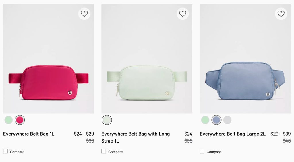Click heart icon on Long Strap bag
Viewport: 294px width, 162px height.
coord(183,14)
